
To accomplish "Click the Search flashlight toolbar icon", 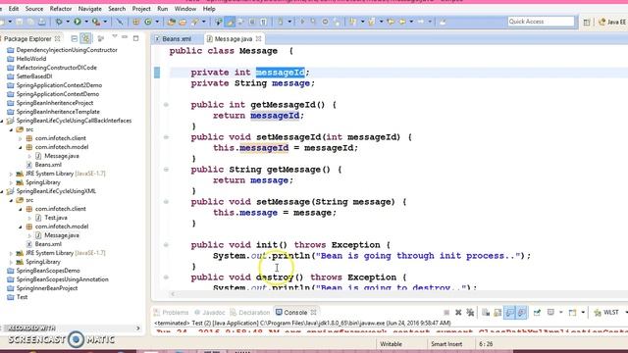I will (195, 22).
